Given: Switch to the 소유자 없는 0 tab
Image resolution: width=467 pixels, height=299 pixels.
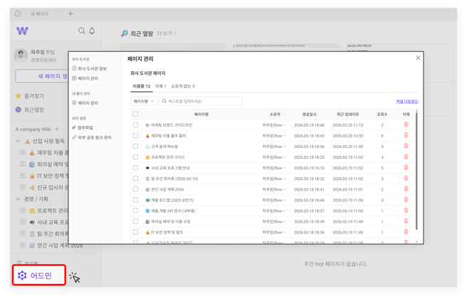Looking at the screenshot, I should click(x=183, y=86).
